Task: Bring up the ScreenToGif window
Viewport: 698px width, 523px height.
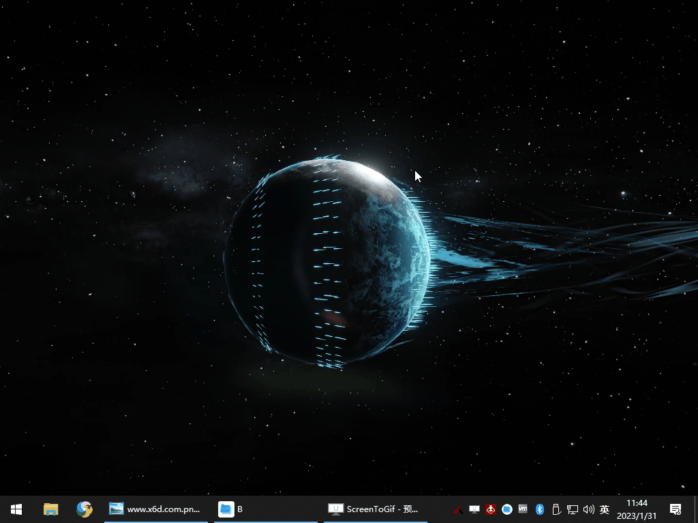Action: [375, 509]
